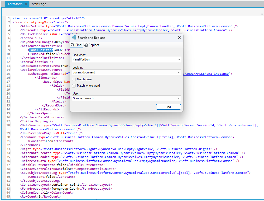Open the Look in dropdown
264x201 pixels.
pos(126,72)
